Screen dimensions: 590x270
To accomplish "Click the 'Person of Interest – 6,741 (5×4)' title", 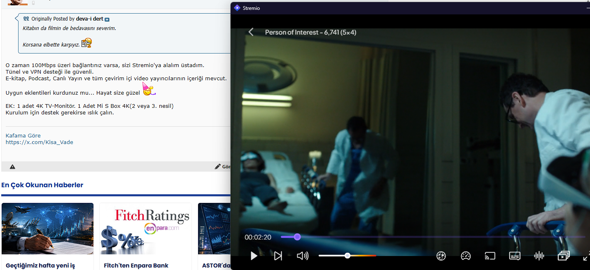I will coord(310,32).
